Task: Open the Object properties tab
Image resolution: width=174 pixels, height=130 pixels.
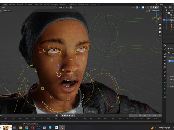Action: point(165,76)
